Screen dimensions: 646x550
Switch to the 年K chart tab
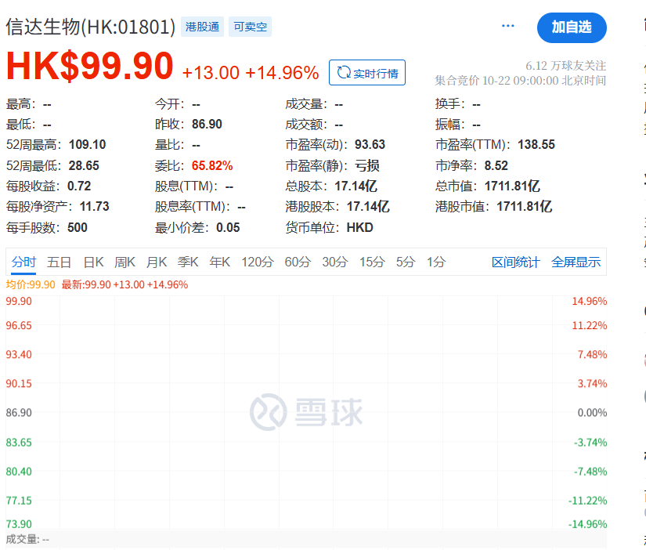[x=219, y=262]
